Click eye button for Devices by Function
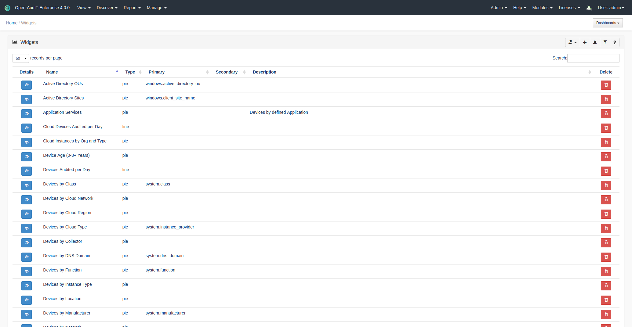632x327 pixels. pos(27,271)
